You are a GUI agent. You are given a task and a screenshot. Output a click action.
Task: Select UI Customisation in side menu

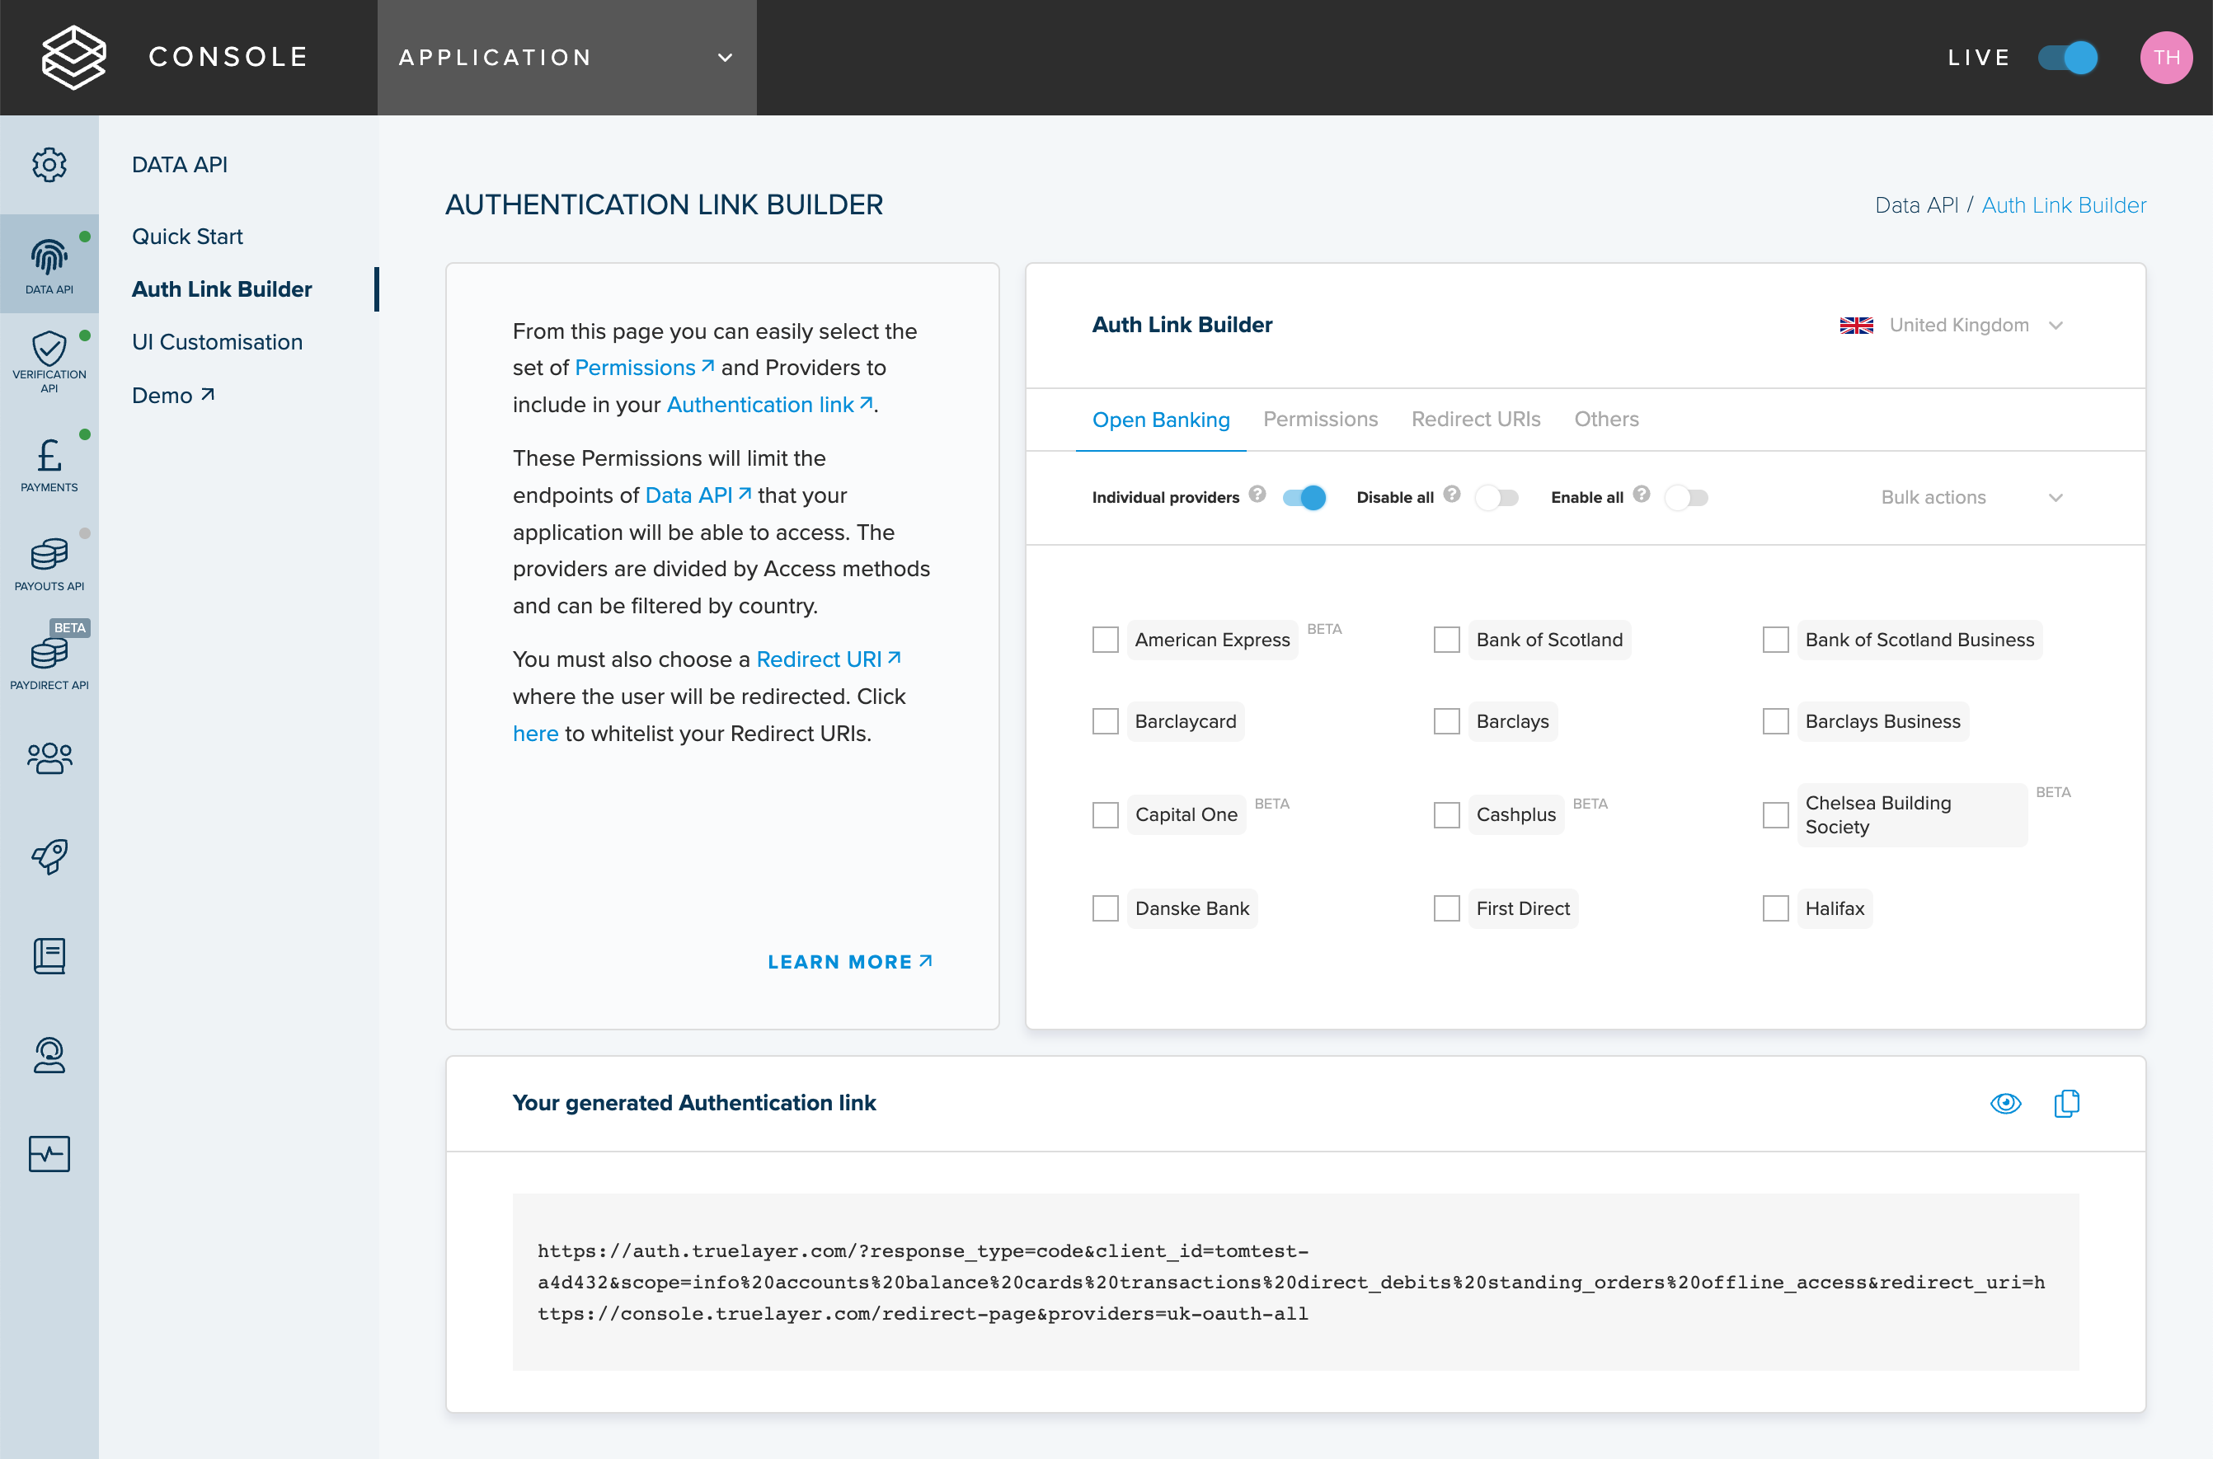pyautogui.click(x=217, y=341)
